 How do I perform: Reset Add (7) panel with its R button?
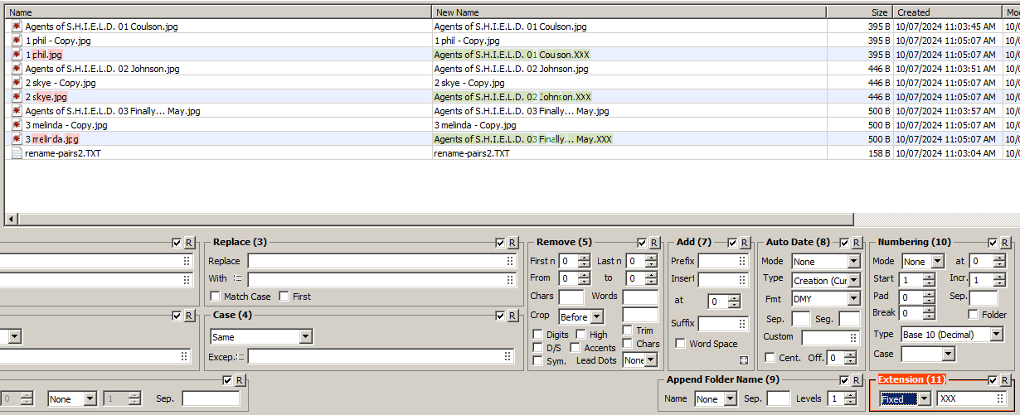coord(746,243)
